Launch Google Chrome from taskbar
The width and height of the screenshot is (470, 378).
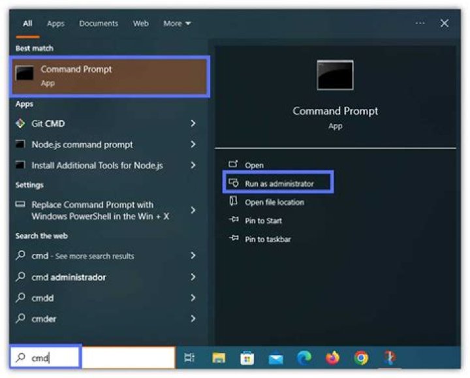(x=361, y=358)
